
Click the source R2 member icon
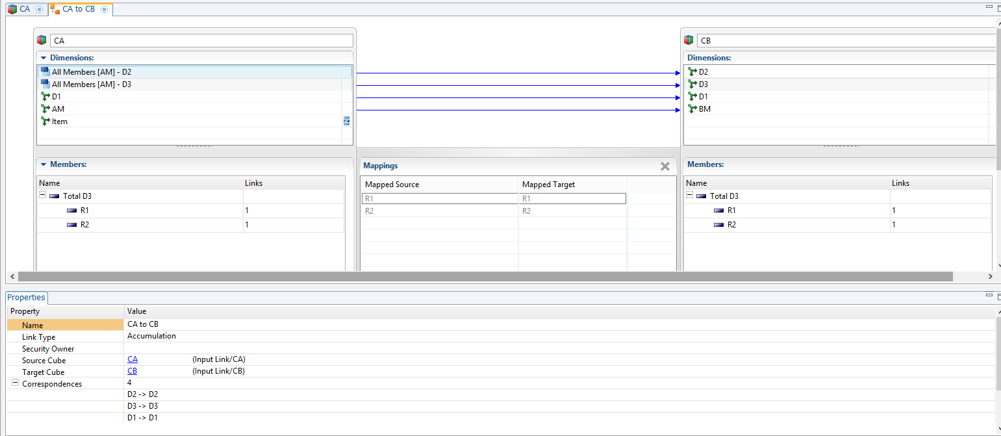pyautogui.click(x=72, y=225)
